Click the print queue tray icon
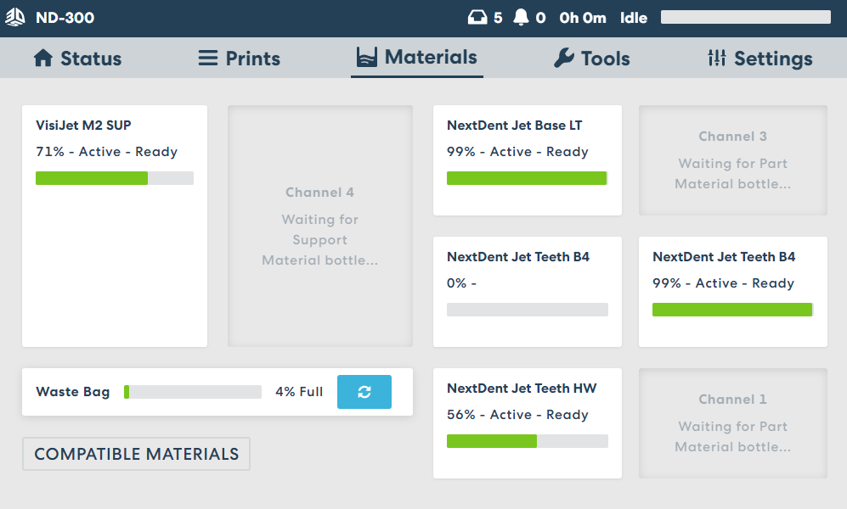Screen dimensions: 847x509 tap(478, 18)
